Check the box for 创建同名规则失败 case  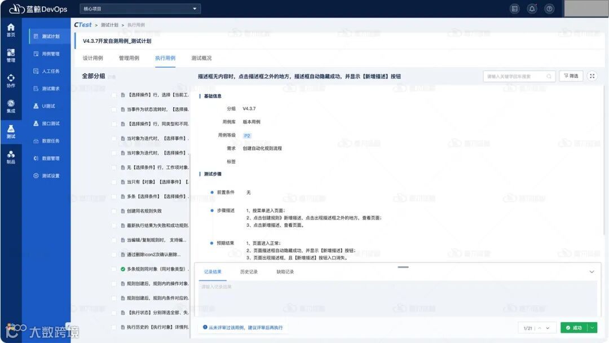[x=114, y=211]
